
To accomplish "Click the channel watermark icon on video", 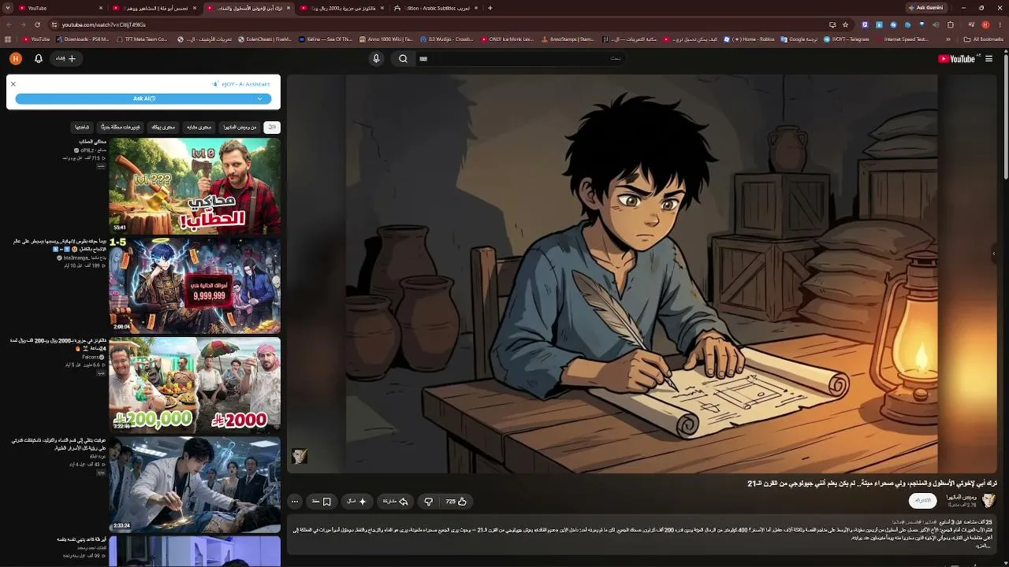I will (x=300, y=456).
